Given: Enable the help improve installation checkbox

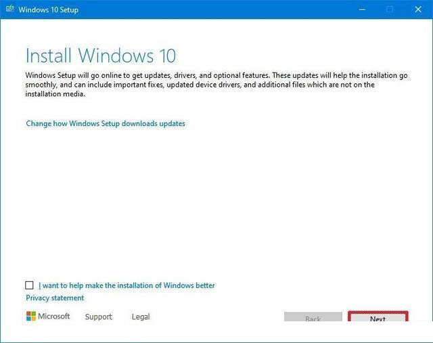Looking at the screenshot, I should (x=29, y=285).
